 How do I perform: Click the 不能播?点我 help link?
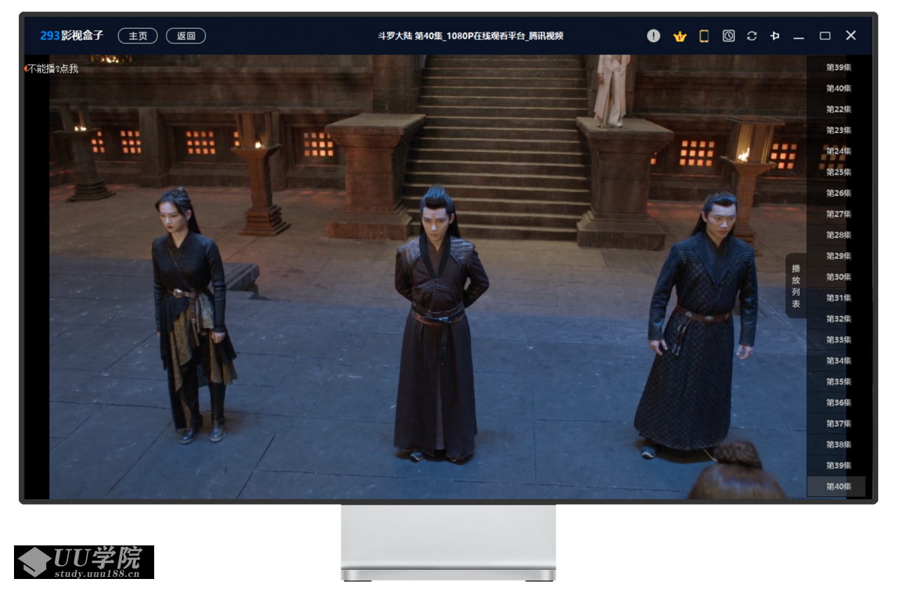(x=53, y=69)
